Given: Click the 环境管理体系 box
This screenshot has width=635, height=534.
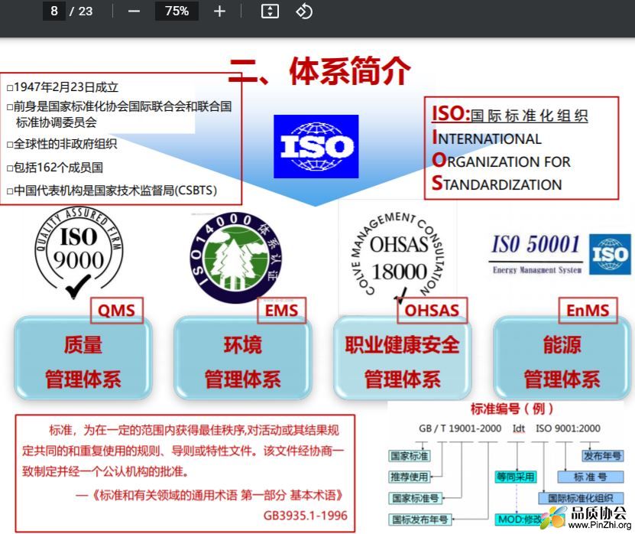Looking at the screenshot, I should [x=242, y=357].
